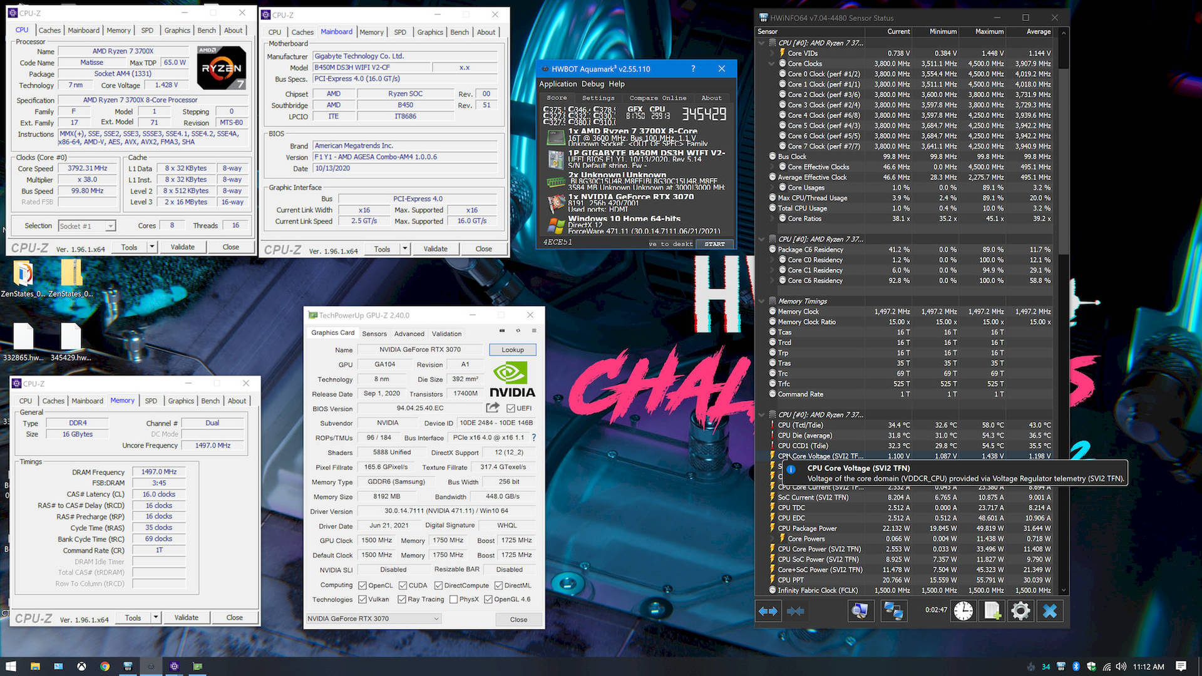The height and width of the screenshot is (676, 1202).
Task: Toggle Vulkan checkbox in GPU-Z
Action: [x=362, y=599]
